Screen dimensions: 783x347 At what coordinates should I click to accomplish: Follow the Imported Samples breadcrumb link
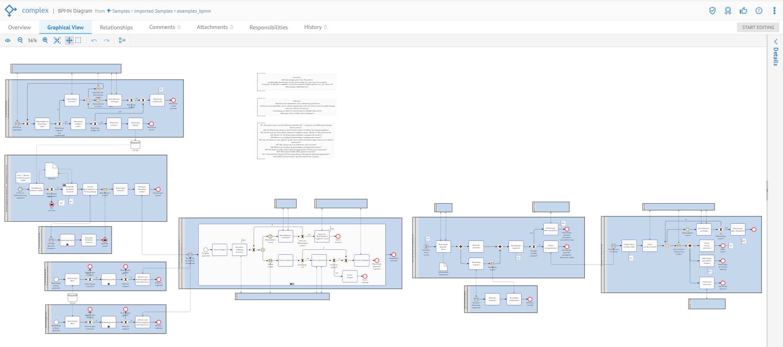tap(153, 11)
